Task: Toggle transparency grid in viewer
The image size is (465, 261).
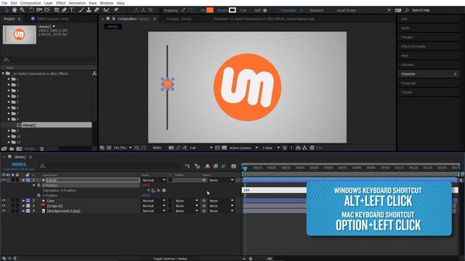Action: coord(225,148)
